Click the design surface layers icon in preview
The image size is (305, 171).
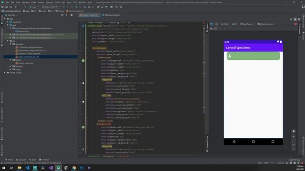point(212,24)
